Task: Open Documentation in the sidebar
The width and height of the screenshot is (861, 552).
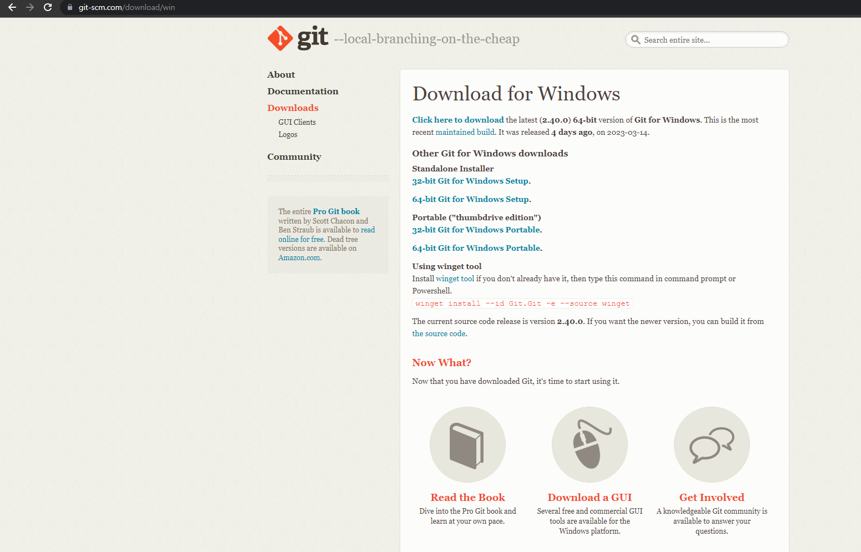Action: [x=303, y=91]
